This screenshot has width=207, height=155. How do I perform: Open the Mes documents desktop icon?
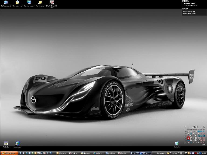pyautogui.click(x=17, y=3)
